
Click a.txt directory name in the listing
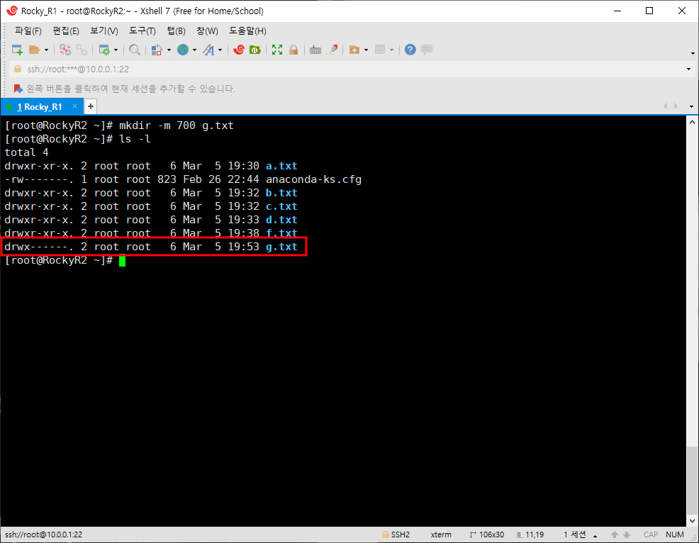[281, 166]
